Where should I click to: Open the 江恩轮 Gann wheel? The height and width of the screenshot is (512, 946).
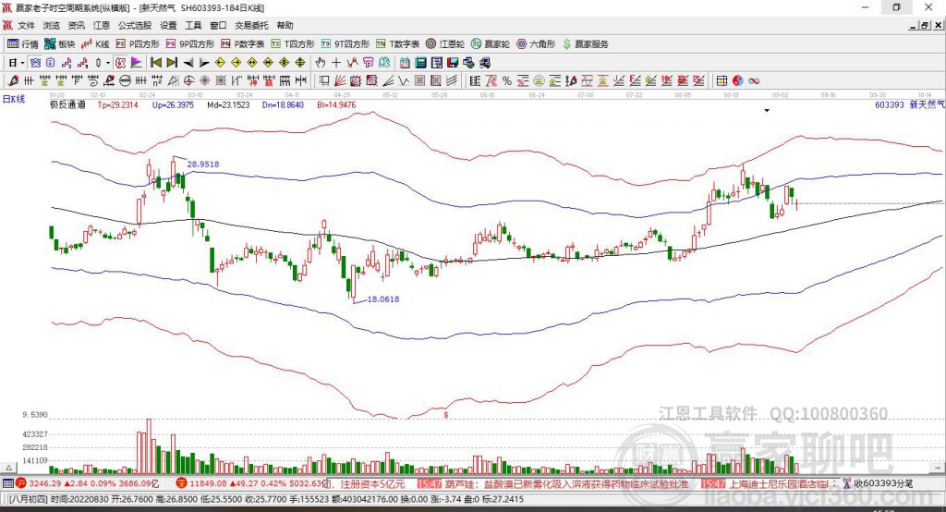pos(445,44)
